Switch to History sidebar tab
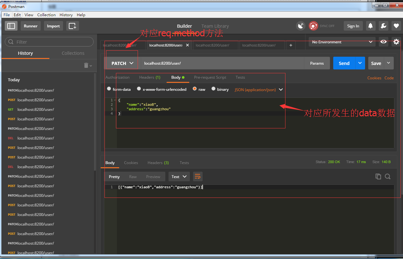This screenshot has width=403, height=259. tap(25, 53)
